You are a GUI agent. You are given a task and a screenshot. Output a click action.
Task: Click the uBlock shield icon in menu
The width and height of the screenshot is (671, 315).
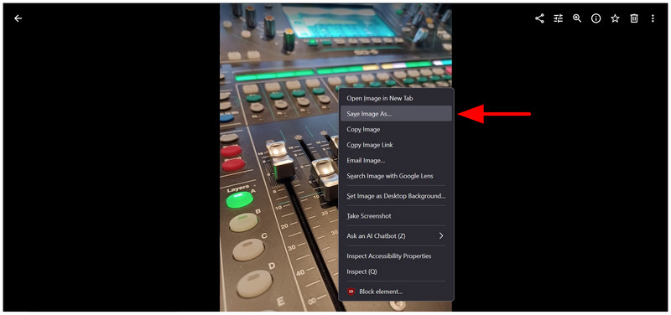[351, 292]
